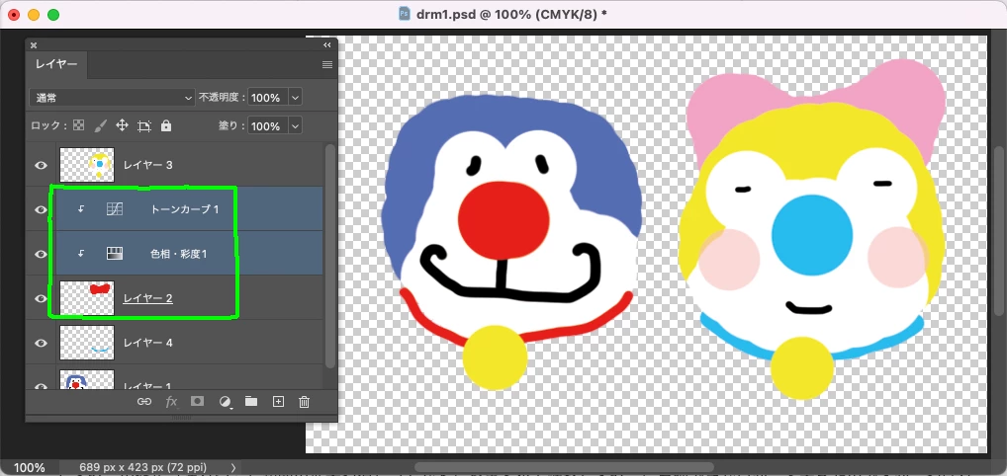Hide レイヤー 2 via eye icon
Viewport: 1007px width, 476px height.
[x=42, y=298]
